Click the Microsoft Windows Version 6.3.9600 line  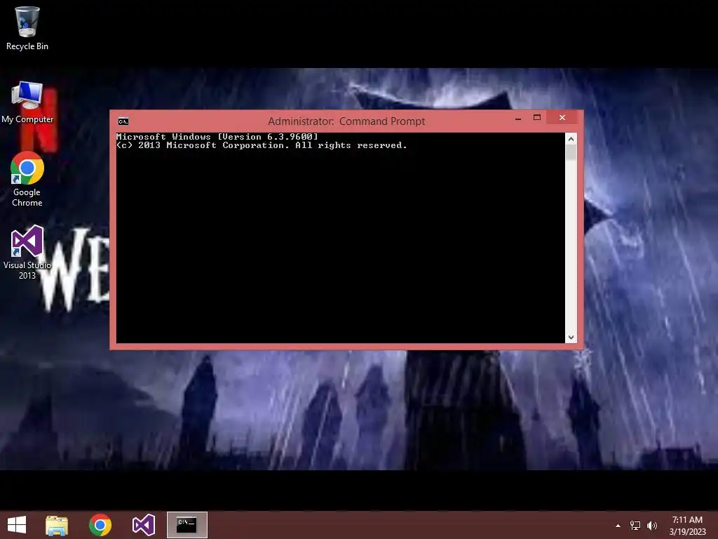217,137
